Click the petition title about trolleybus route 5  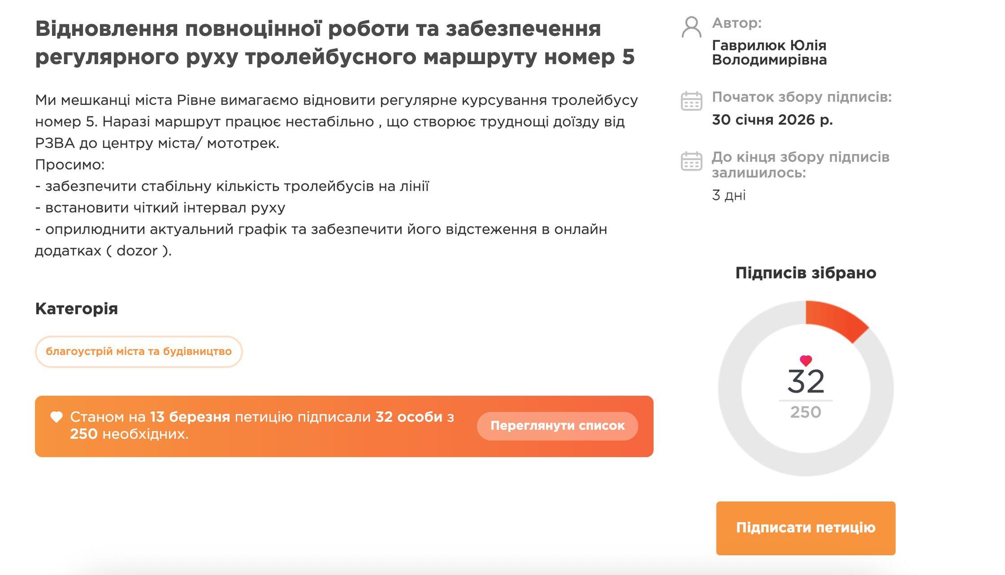[335, 43]
